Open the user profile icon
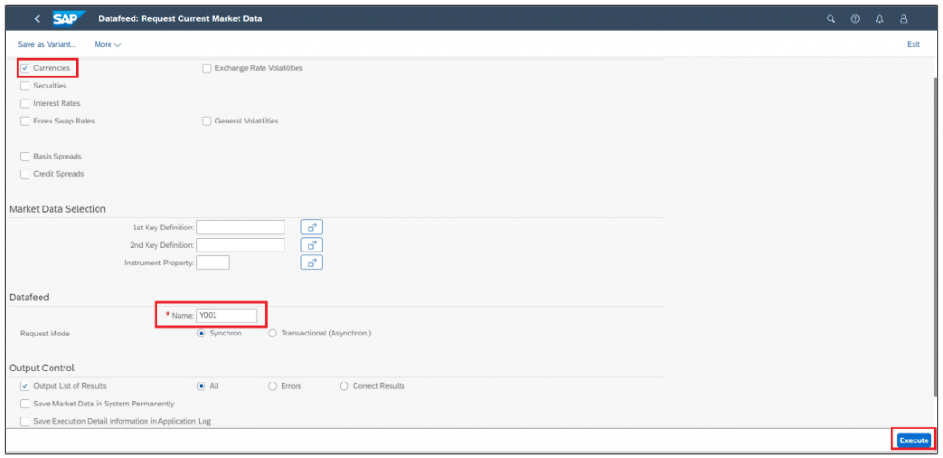943x458 pixels. click(x=903, y=19)
